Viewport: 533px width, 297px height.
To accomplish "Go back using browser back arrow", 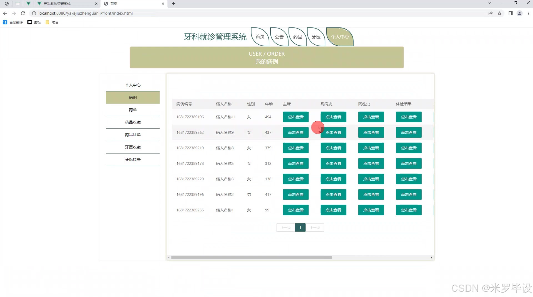I will coord(5,13).
